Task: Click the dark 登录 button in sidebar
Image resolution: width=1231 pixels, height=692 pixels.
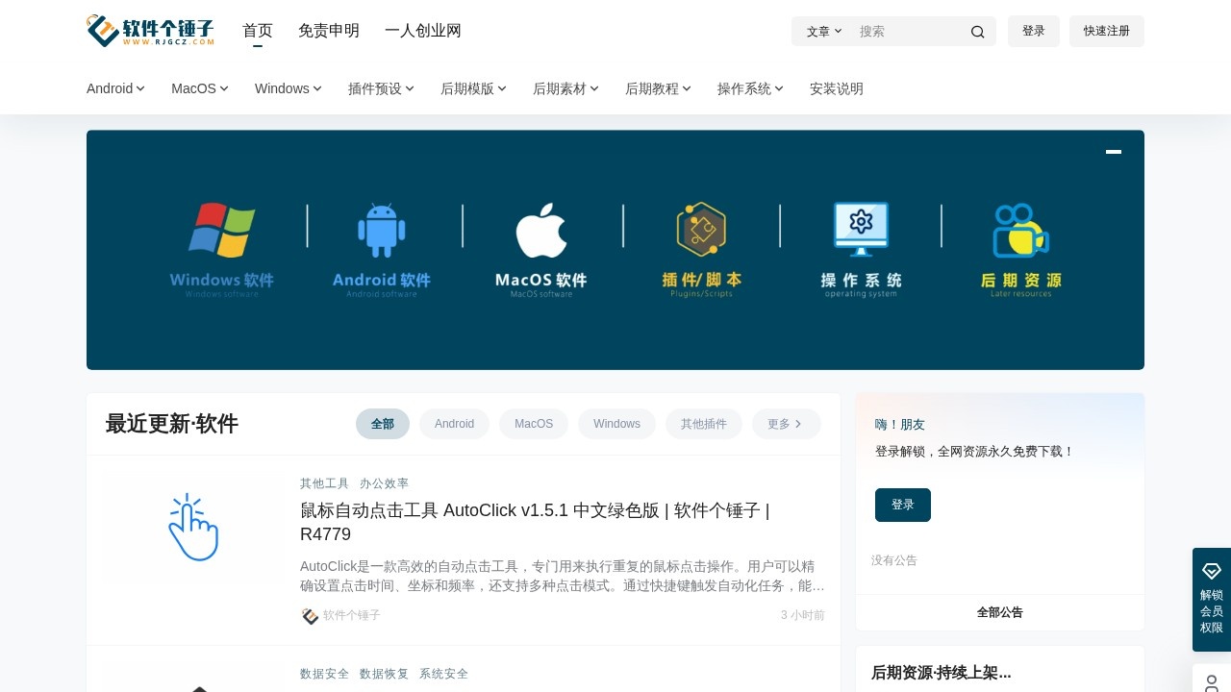Action: point(903,505)
